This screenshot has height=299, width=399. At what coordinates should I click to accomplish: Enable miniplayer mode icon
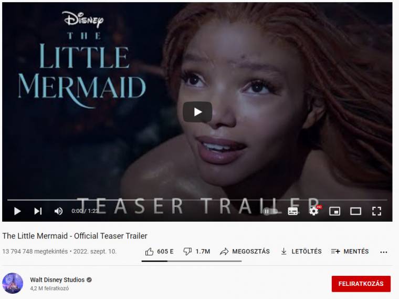point(334,211)
